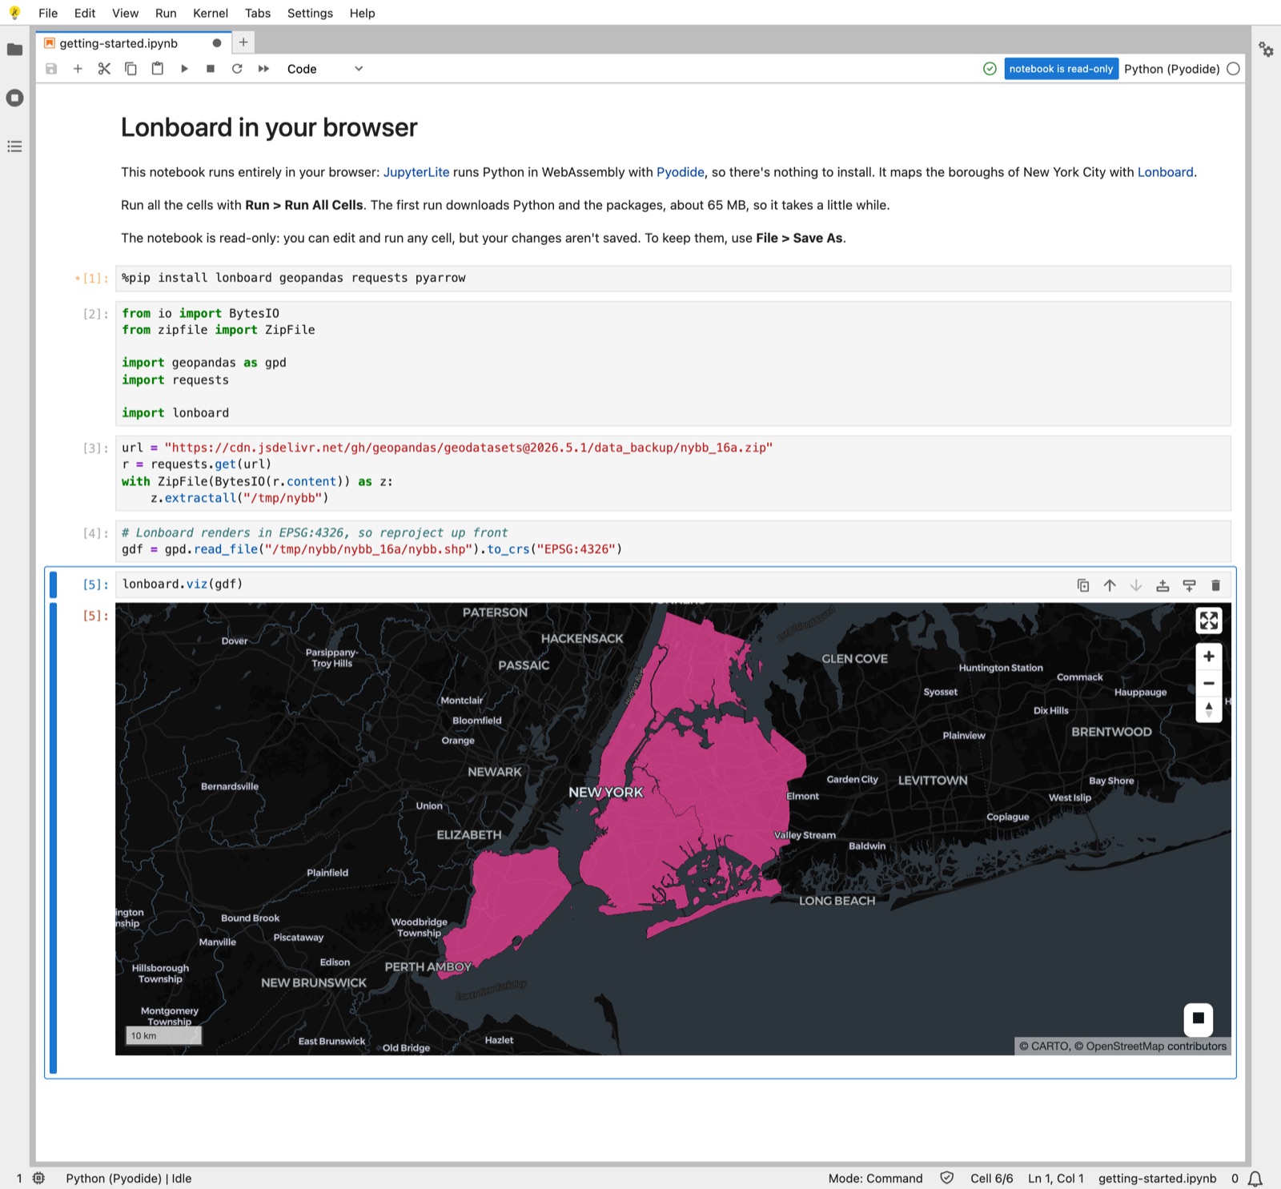Open the property inspector gear icon

[1266, 50]
